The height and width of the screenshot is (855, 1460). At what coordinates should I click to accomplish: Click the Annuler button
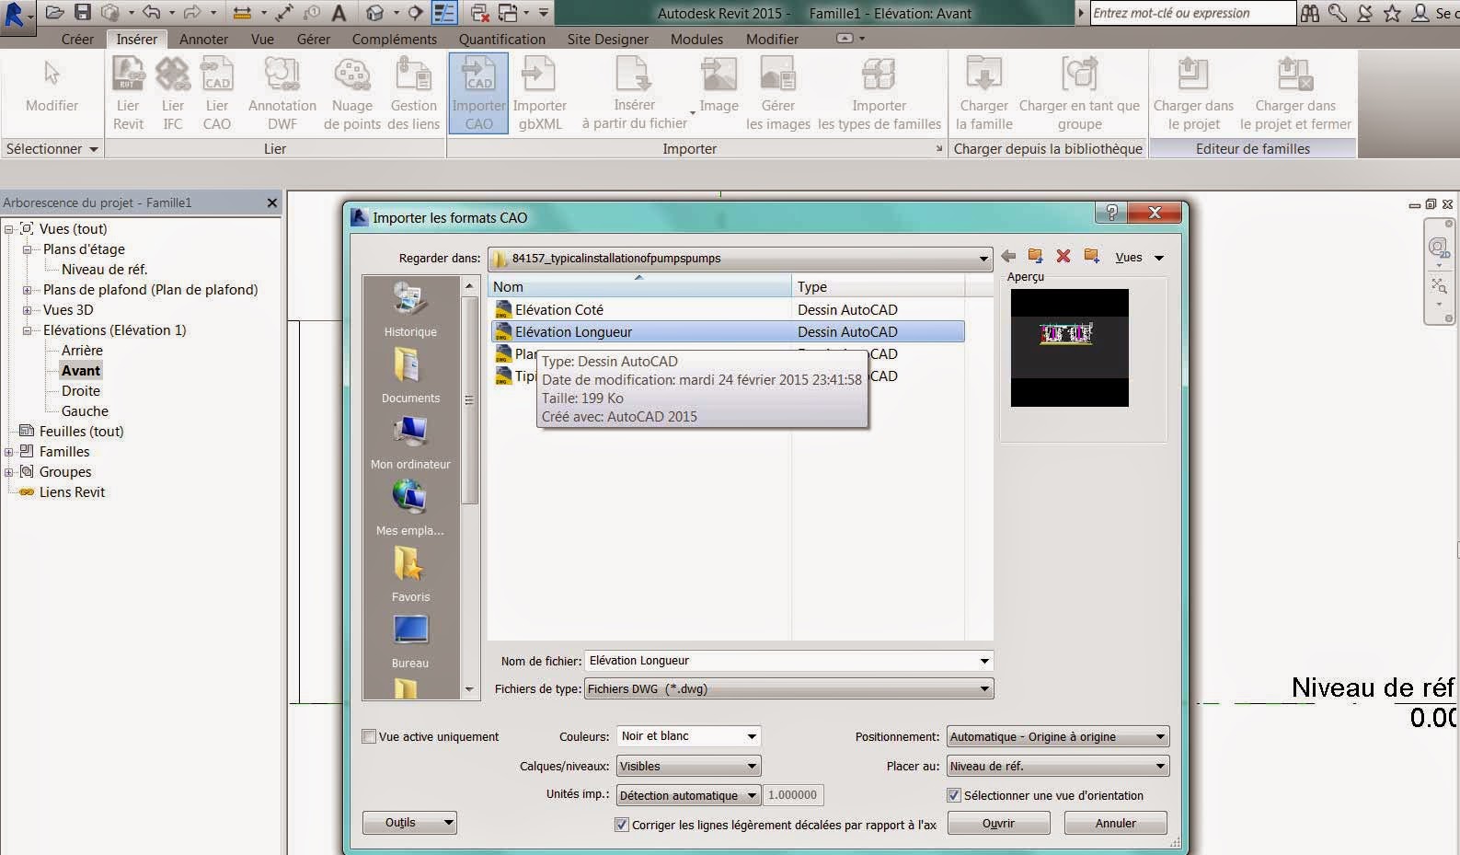pos(1115,823)
